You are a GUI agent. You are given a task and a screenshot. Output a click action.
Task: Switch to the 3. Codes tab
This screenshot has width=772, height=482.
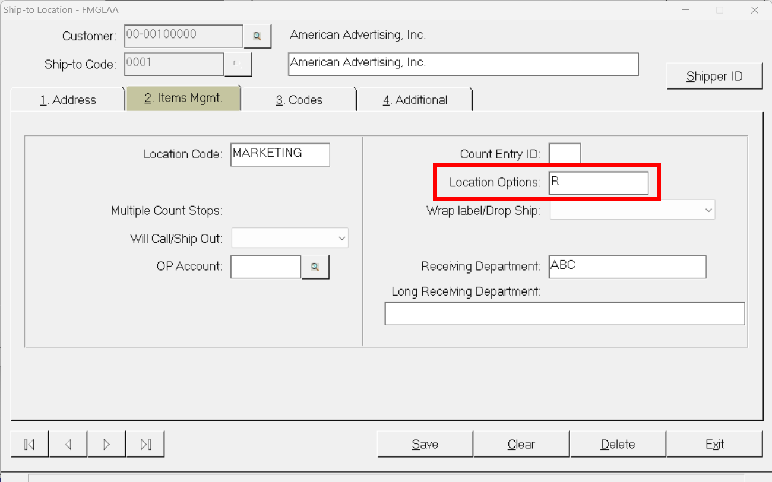click(299, 100)
